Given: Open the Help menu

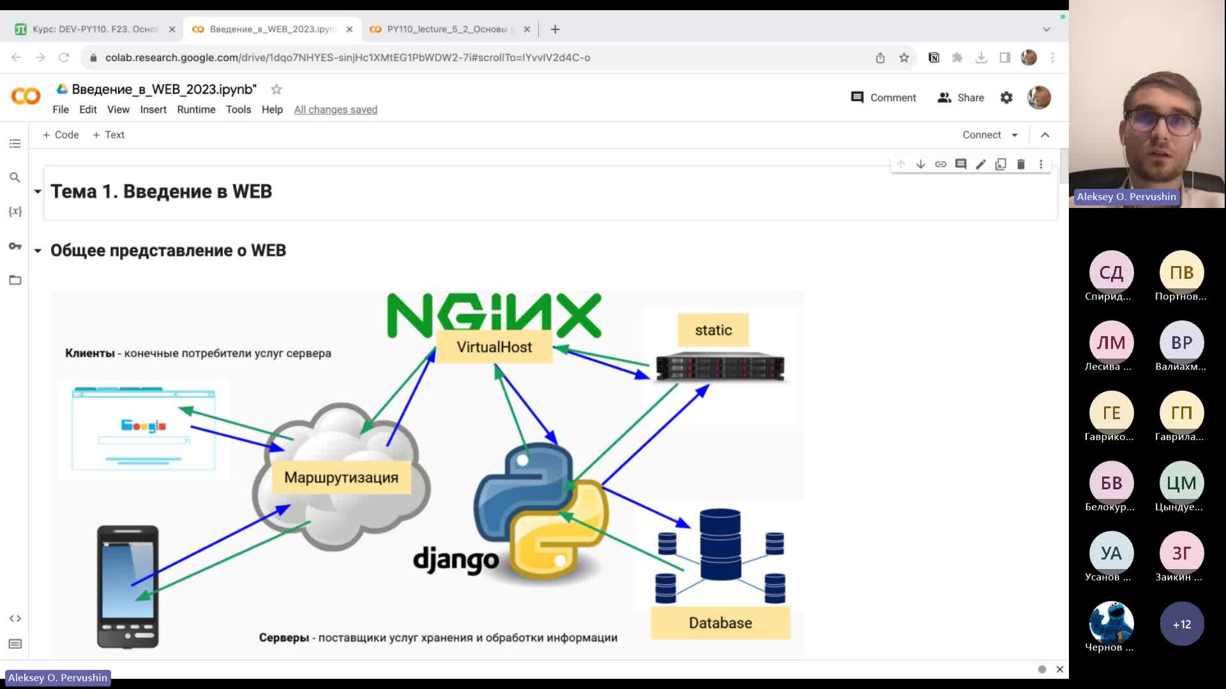Looking at the screenshot, I should (x=272, y=110).
